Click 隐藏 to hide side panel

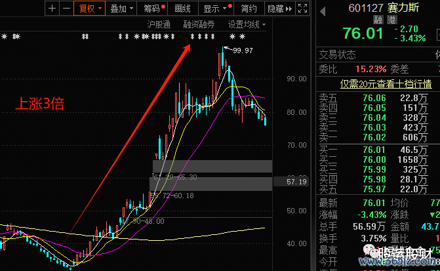(279, 9)
